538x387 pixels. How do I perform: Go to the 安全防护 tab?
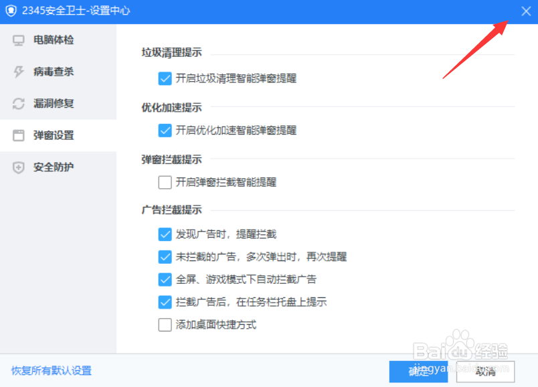[x=58, y=167]
